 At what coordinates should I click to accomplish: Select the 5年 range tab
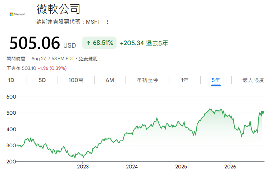[x=216, y=80]
